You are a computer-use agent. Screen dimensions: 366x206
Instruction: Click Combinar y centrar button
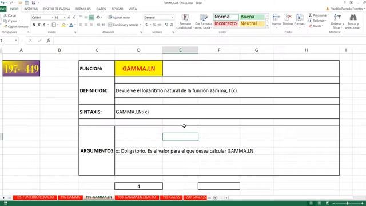tap(124, 25)
